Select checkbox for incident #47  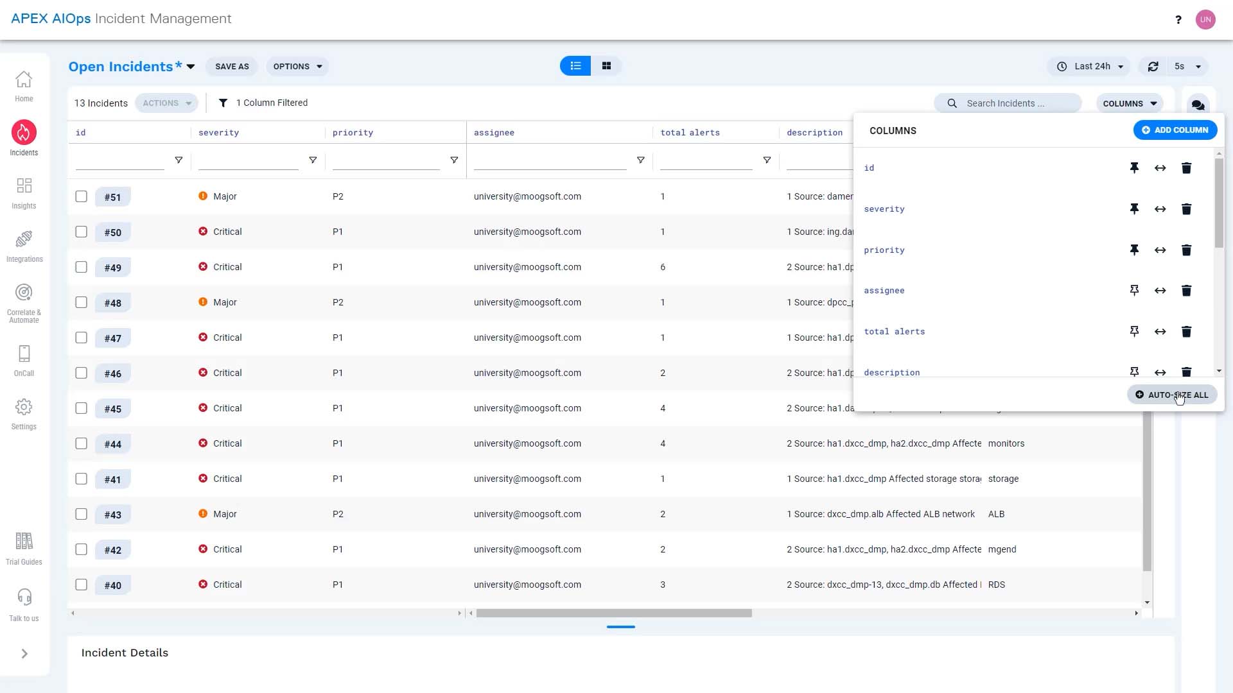coord(82,338)
